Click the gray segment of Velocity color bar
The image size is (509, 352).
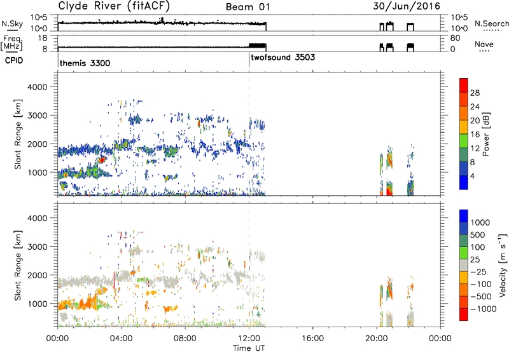tap(464, 265)
